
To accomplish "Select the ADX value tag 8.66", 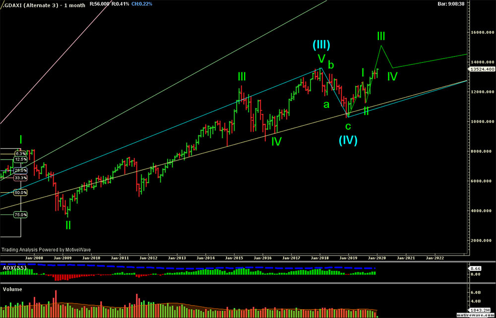I will 475,268.
